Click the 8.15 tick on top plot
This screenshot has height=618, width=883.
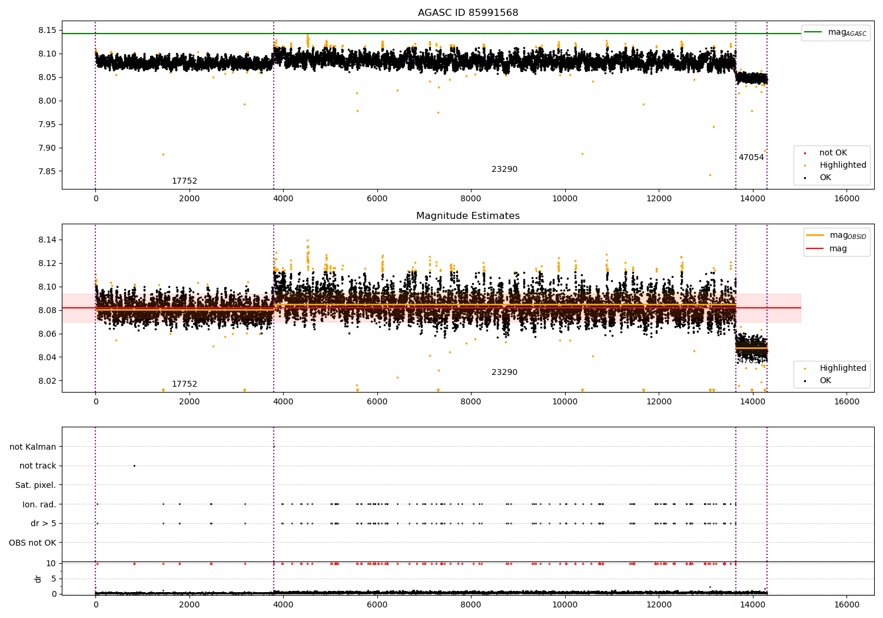[47, 30]
